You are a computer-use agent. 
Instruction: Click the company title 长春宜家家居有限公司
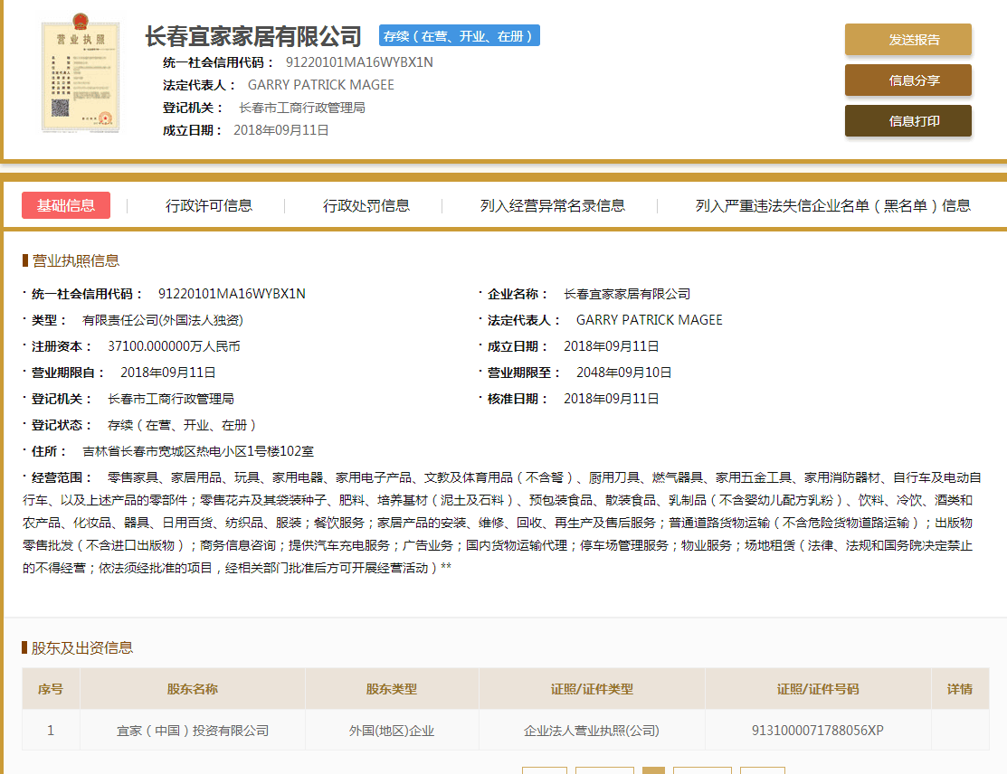click(253, 37)
